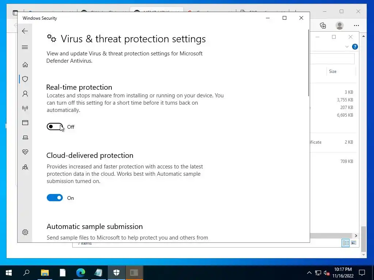This screenshot has width=374, height=280.
Task: Select the 207 KB file size entry
Action: click(347, 108)
